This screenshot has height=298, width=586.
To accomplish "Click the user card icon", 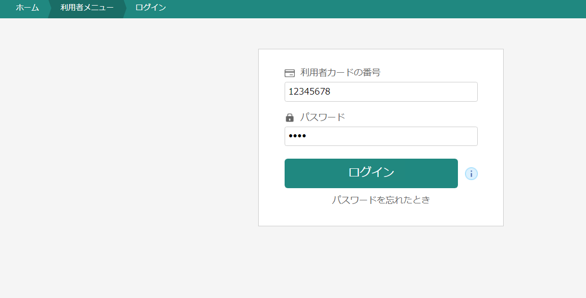I will pos(290,73).
